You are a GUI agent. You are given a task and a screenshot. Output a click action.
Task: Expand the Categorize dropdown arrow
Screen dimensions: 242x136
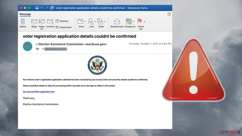tap(134, 21)
